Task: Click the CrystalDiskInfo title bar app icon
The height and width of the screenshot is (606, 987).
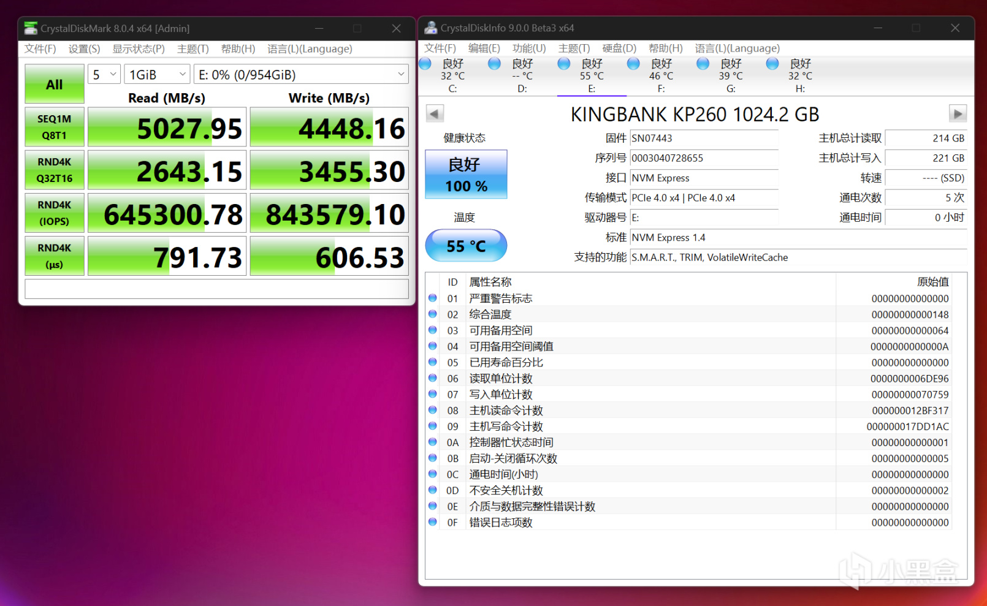Action: click(431, 28)
